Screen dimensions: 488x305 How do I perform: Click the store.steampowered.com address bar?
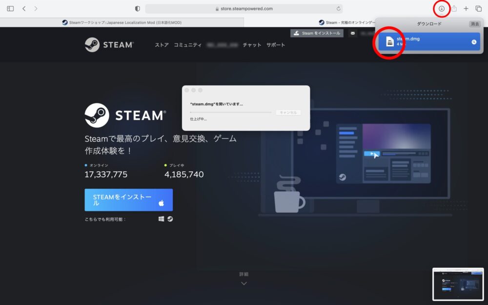244,9
